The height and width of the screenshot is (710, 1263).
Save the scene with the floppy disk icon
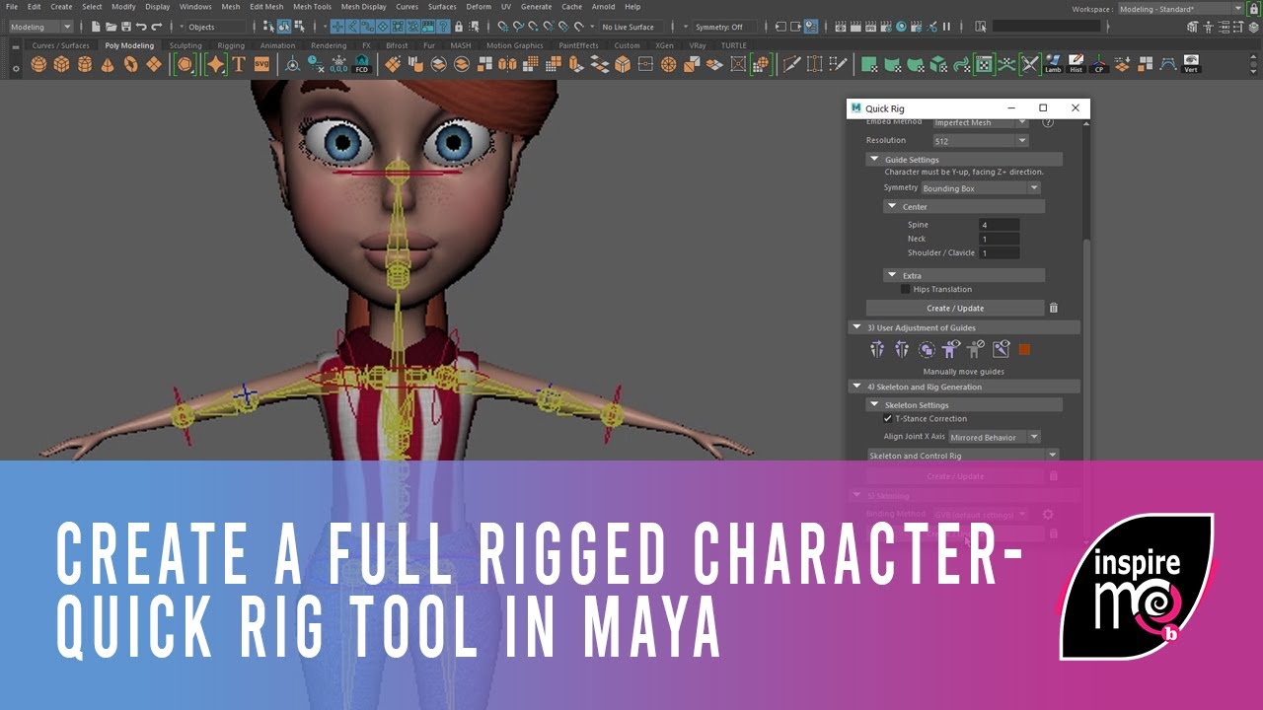point(125,27)
